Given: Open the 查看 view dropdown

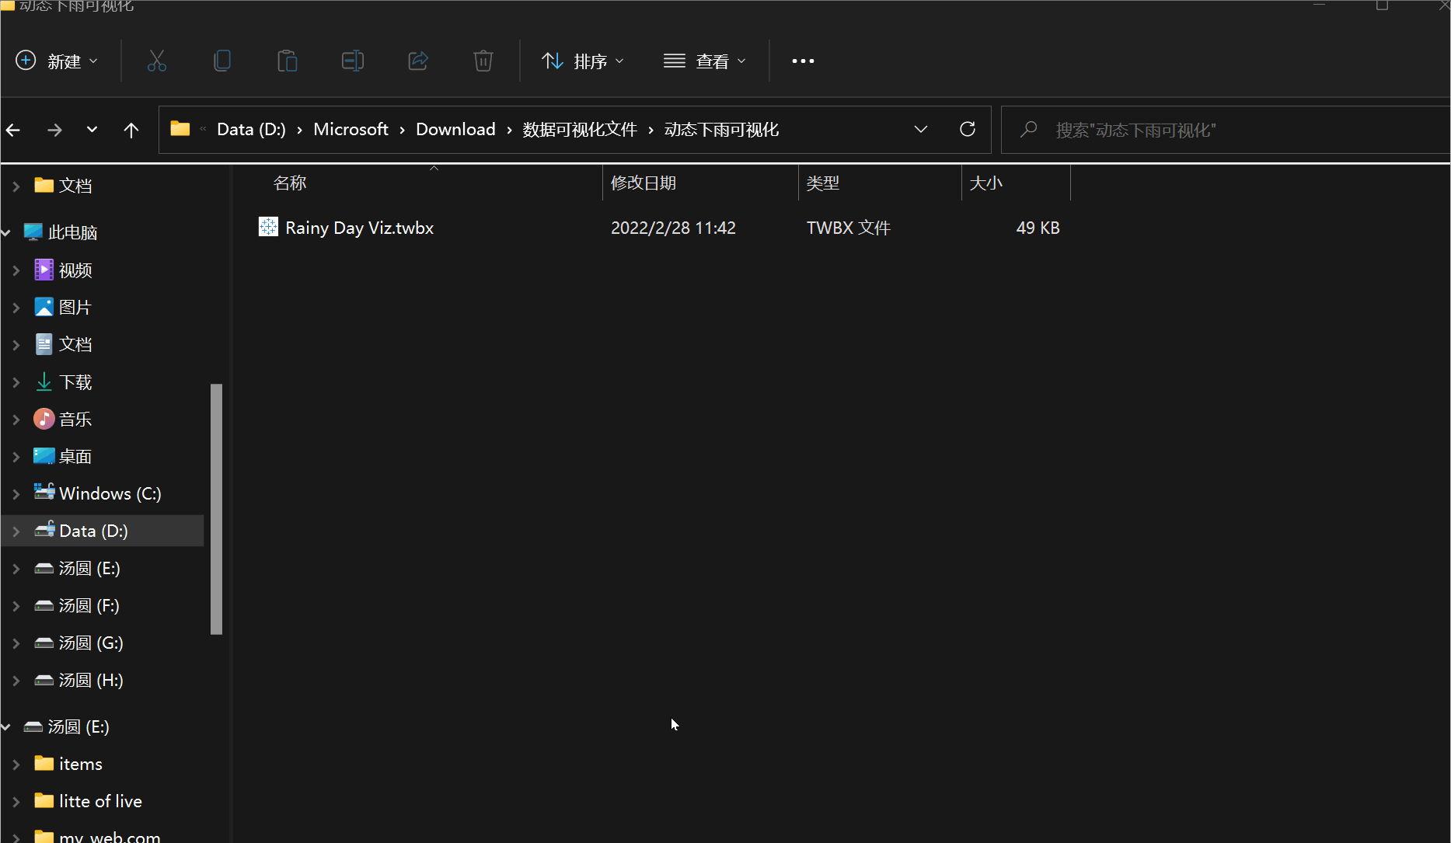Looking at the screenshot, I should [704, 61].
